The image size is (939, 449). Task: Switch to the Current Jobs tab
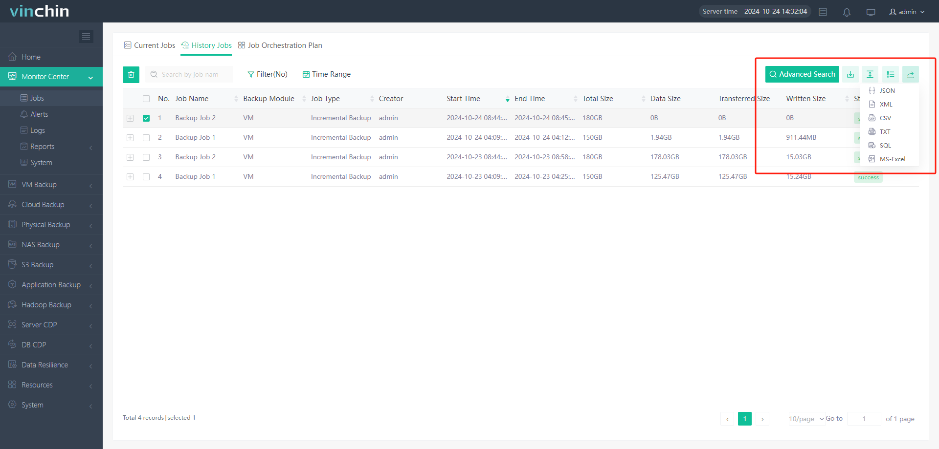tap(150, 45)
